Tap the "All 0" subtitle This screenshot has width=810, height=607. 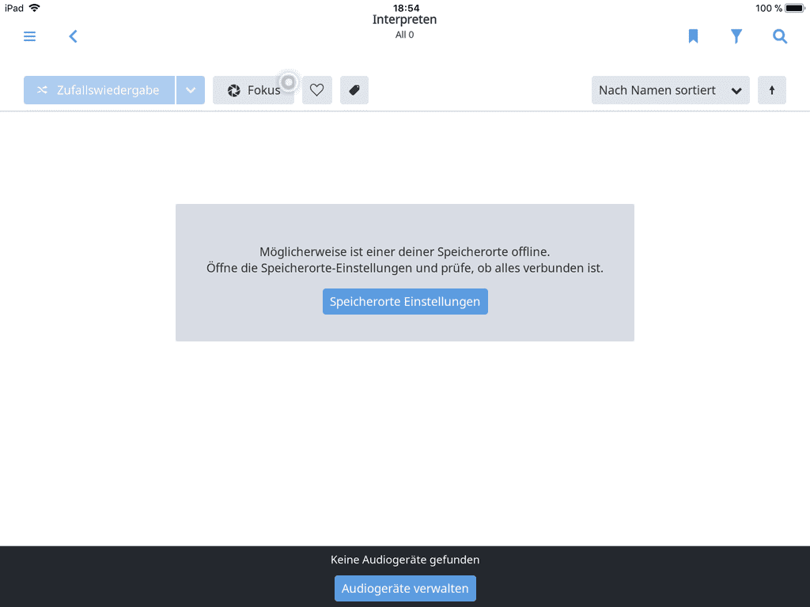[404, 35]
